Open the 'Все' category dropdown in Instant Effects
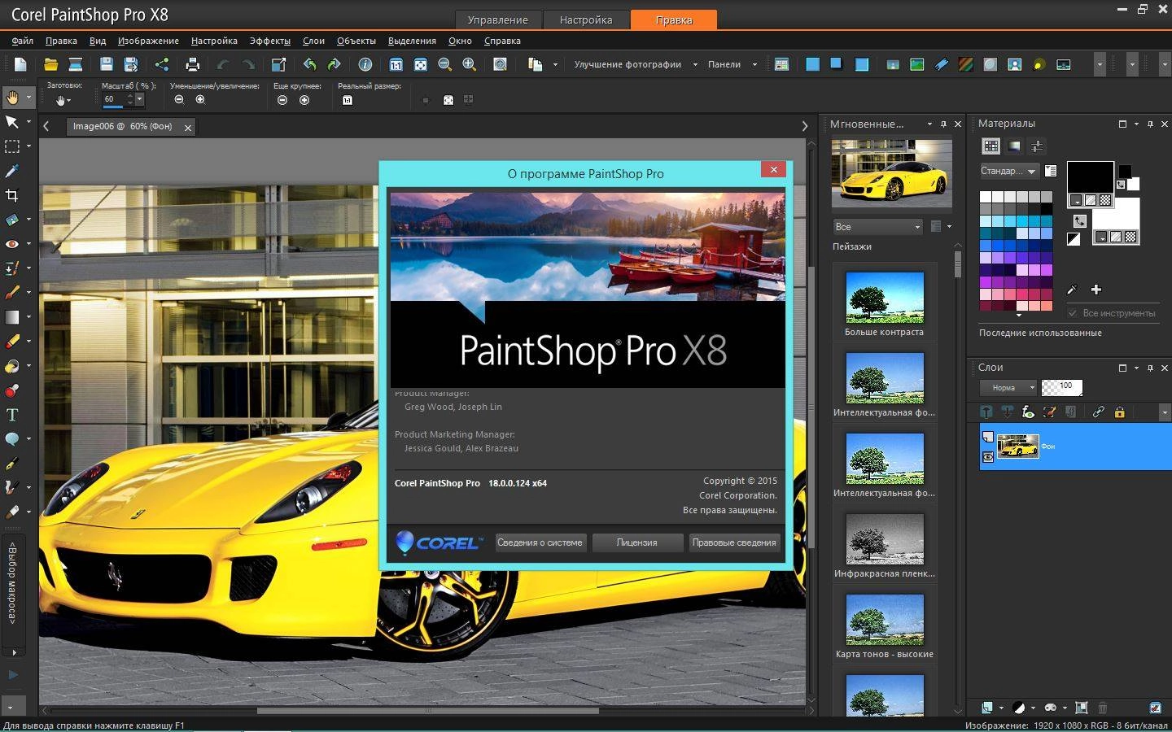The height and width of the screenshot is (732, 1172). (x=877, y=227)
